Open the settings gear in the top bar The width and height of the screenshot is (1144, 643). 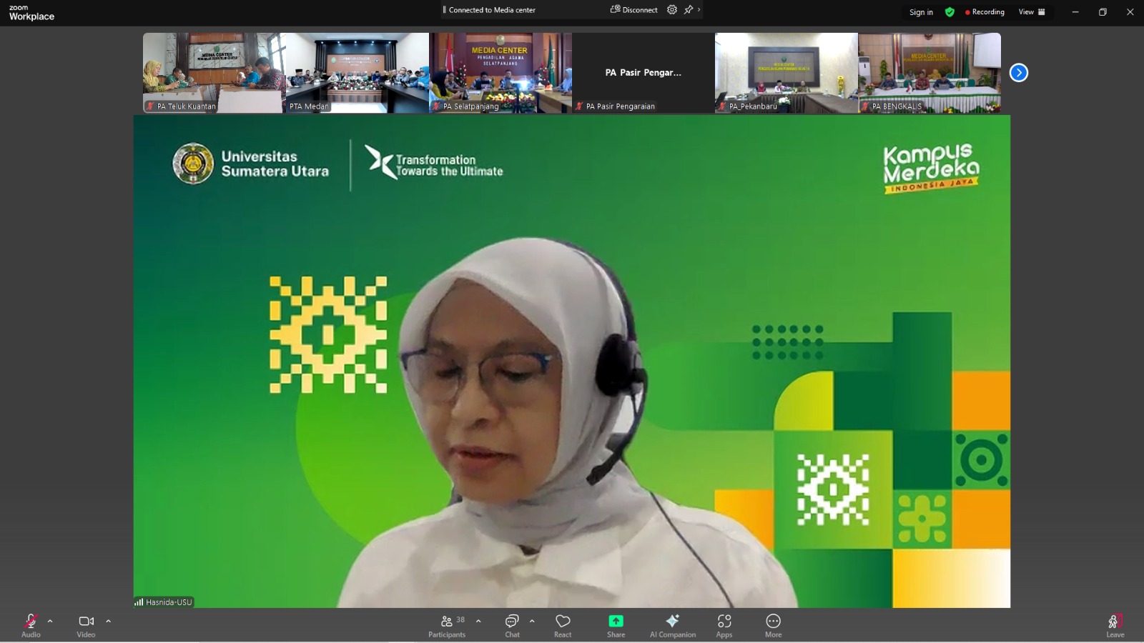[x=672, y=10]
